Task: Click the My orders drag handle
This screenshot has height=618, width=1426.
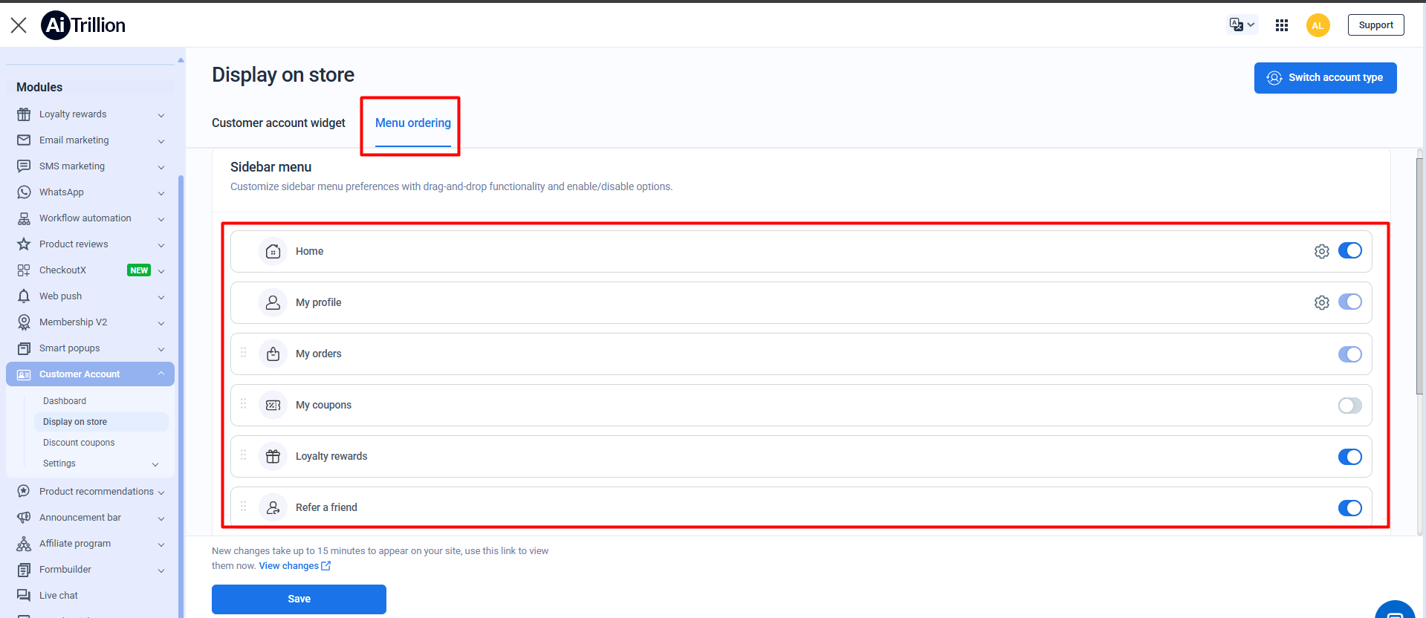Action: click(x=243, y=352)
